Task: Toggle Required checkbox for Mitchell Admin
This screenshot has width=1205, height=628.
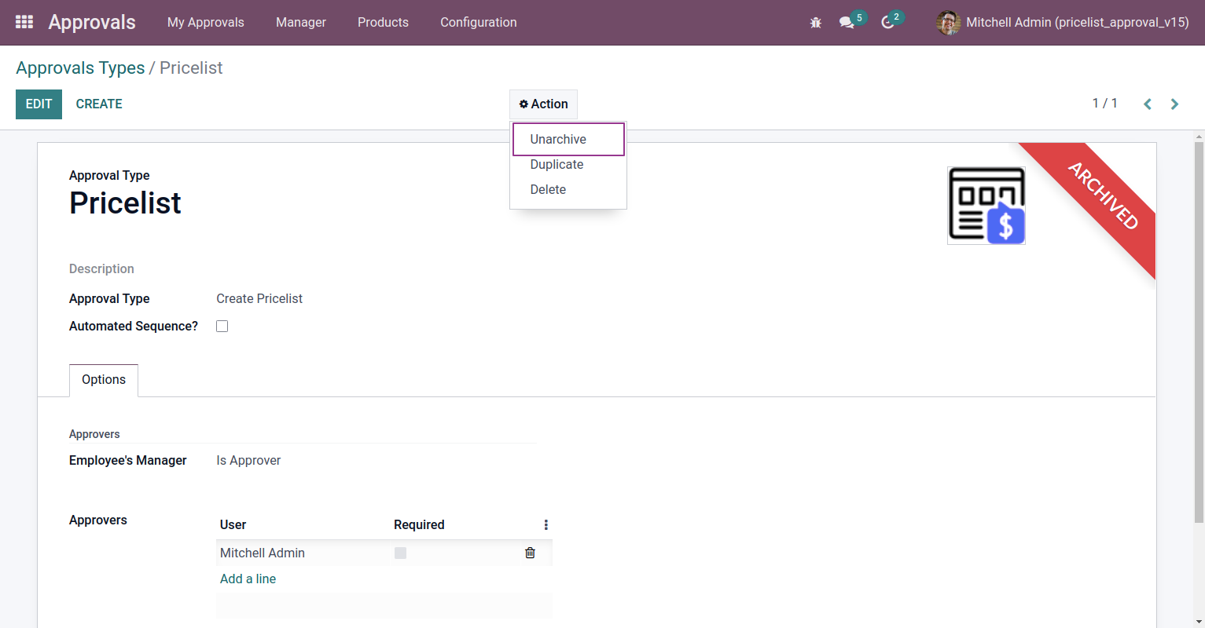Action: coord(400,553)
